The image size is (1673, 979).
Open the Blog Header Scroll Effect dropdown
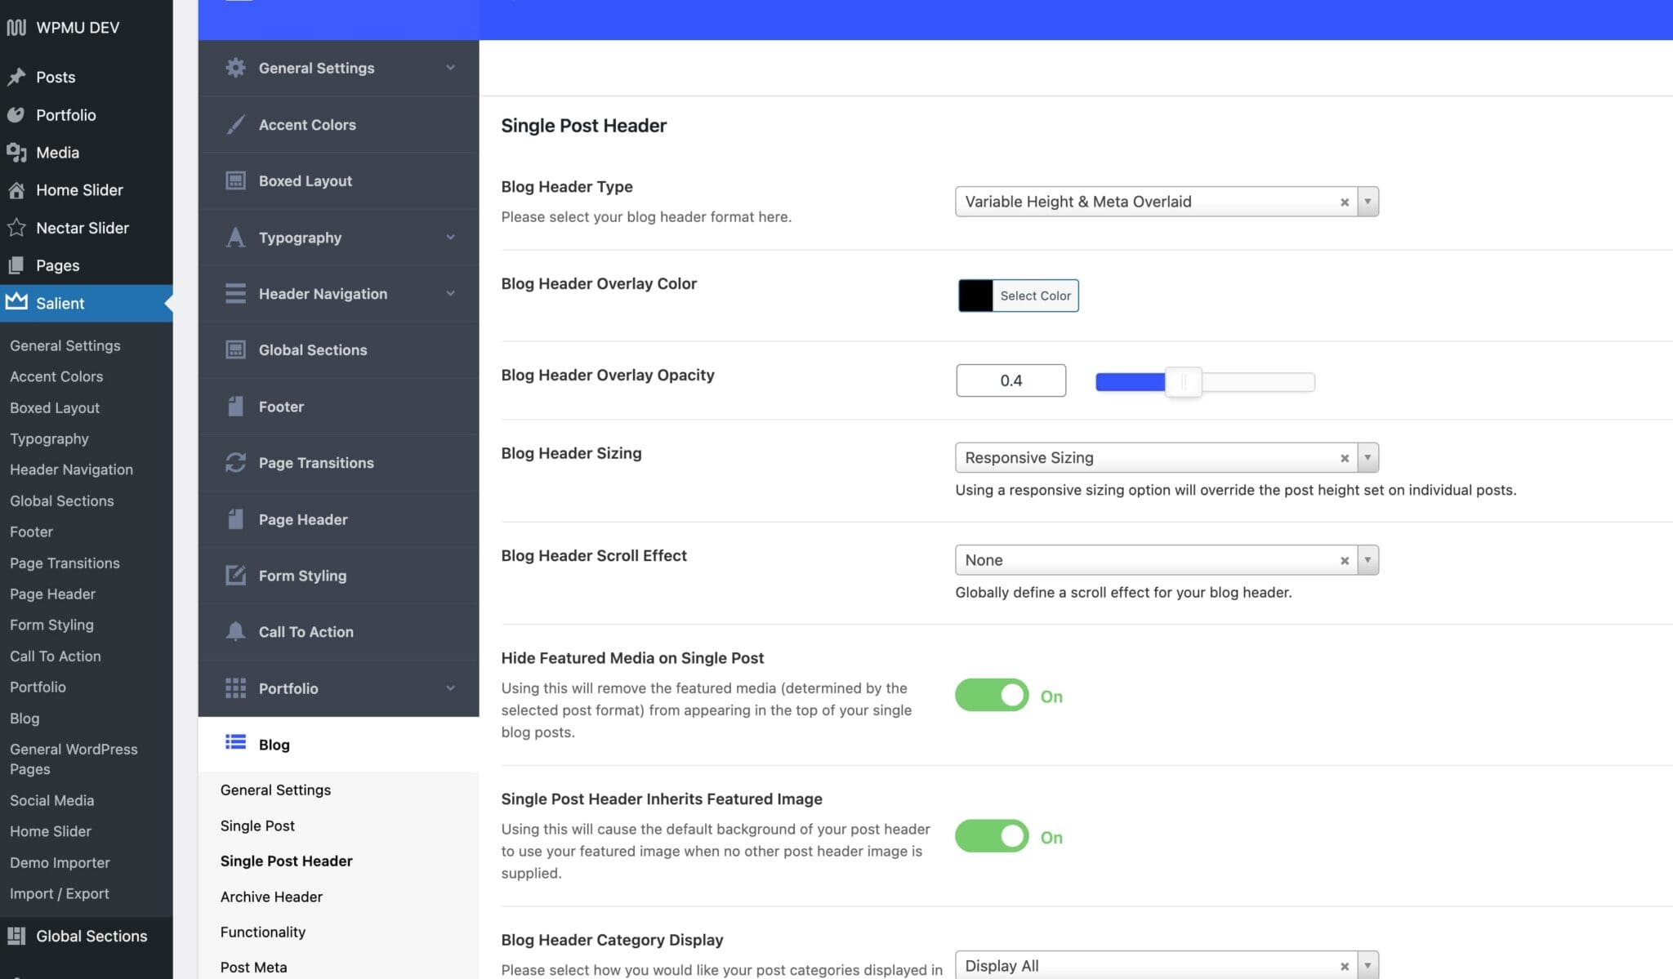[x=1368, y=559]
